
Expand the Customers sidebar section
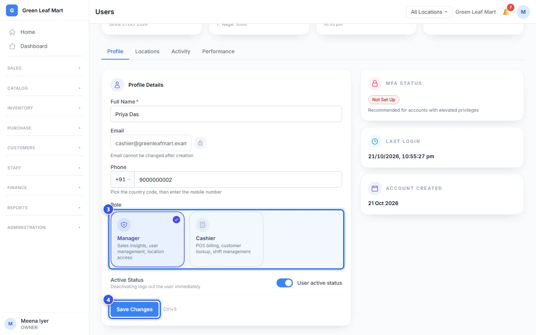coord(44,148)
